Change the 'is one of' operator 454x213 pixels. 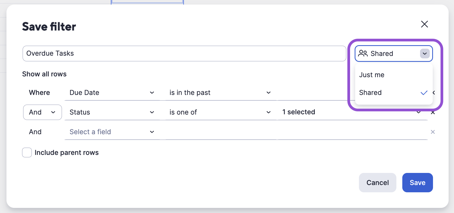(220, 112)
